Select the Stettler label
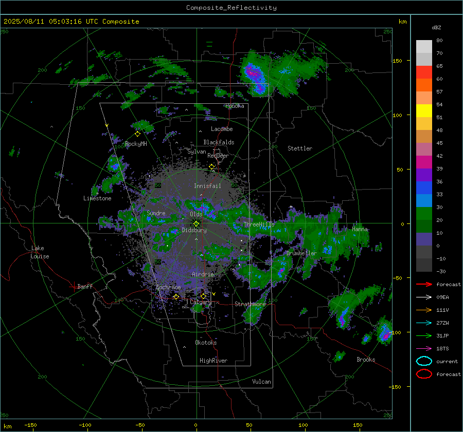The width and height of the screenshot is (463, 432). tap(300, 148)
